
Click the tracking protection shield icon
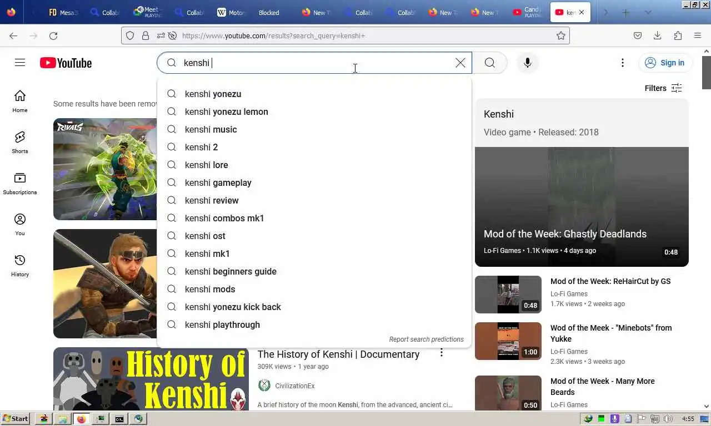click(x=130, y=35)
